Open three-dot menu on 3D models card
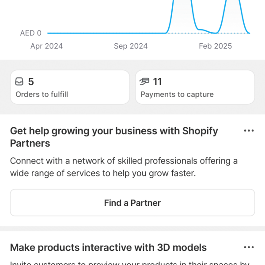 point(249,247)
